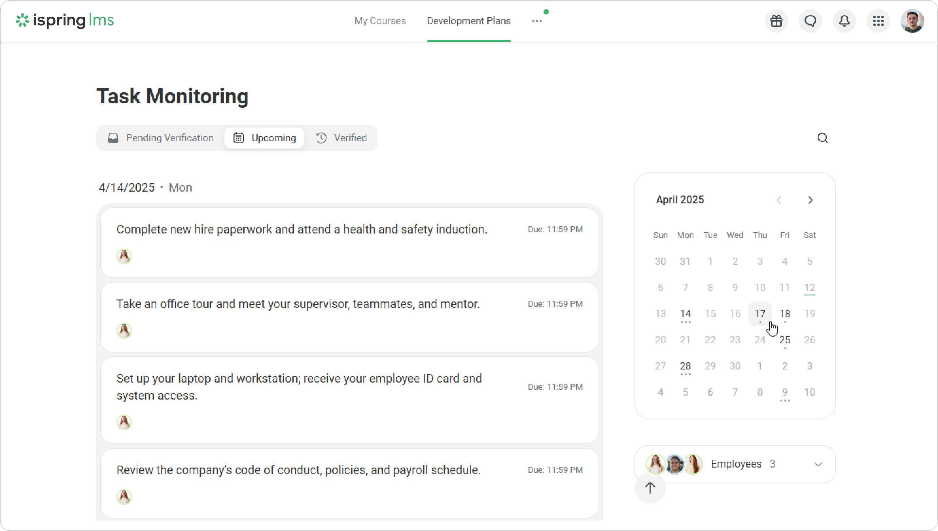The width and height of the screenshot is (938, 531).
Task: Open My Courses in navigation
Action: coord(380,21)
